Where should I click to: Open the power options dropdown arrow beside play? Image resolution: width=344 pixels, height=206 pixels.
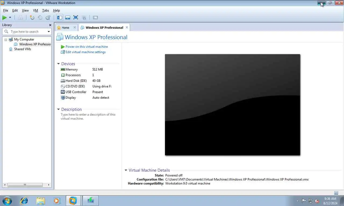[x=10, y=18]
